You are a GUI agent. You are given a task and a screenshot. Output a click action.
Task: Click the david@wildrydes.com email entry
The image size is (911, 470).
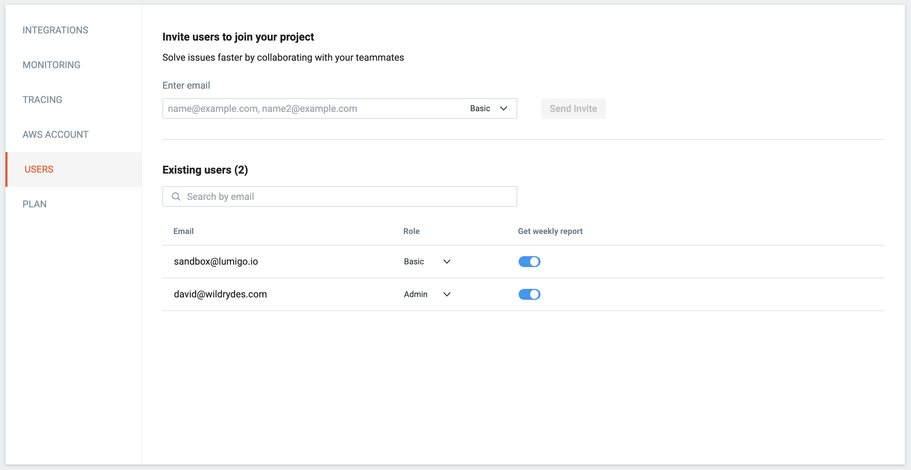[x=220, y=294]
